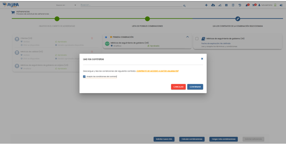Click the plus icon to create new
The image size is (286, 145).
[206, 5]
